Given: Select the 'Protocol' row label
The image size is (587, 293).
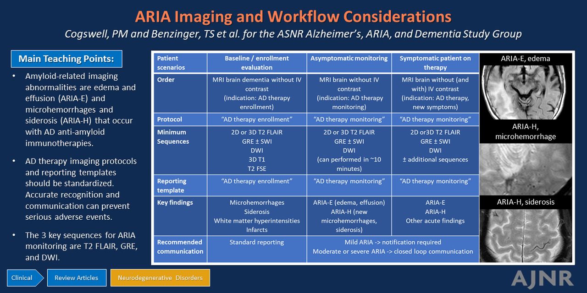Looking at the screenshot, I should point(180,119).
